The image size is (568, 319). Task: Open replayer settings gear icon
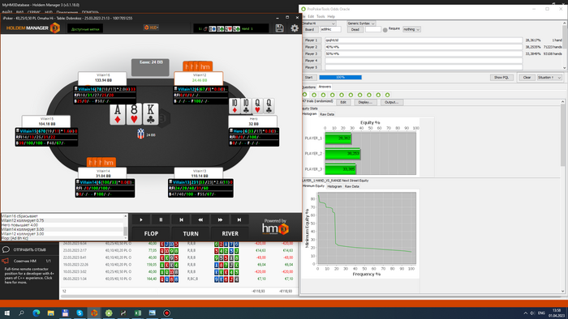[295, 28]
